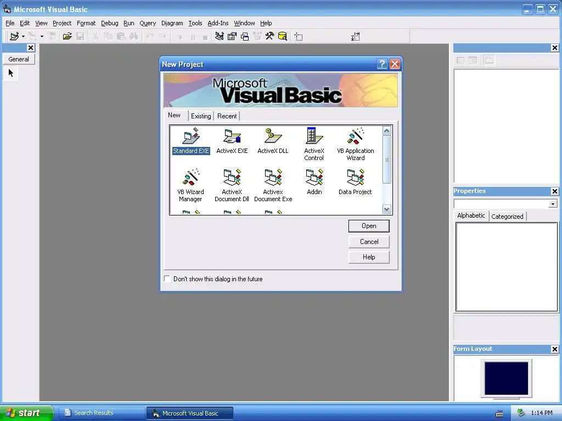Open the Project menu

pos(62,23)
